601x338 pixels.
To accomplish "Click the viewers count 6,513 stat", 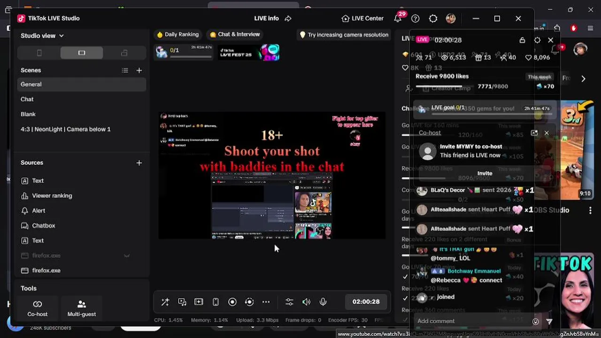I will click(x=454, y=57).
